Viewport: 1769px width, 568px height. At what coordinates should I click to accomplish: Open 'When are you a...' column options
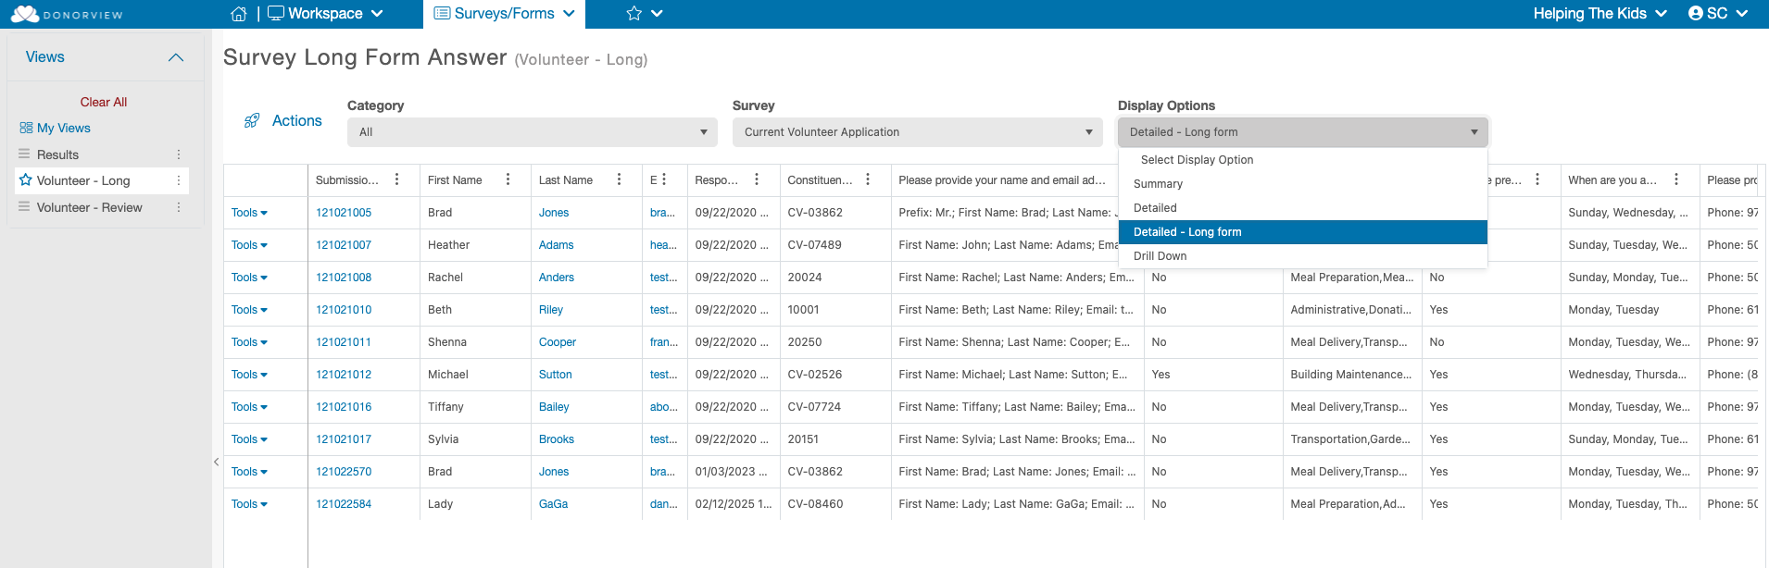tap(1676, 179)
